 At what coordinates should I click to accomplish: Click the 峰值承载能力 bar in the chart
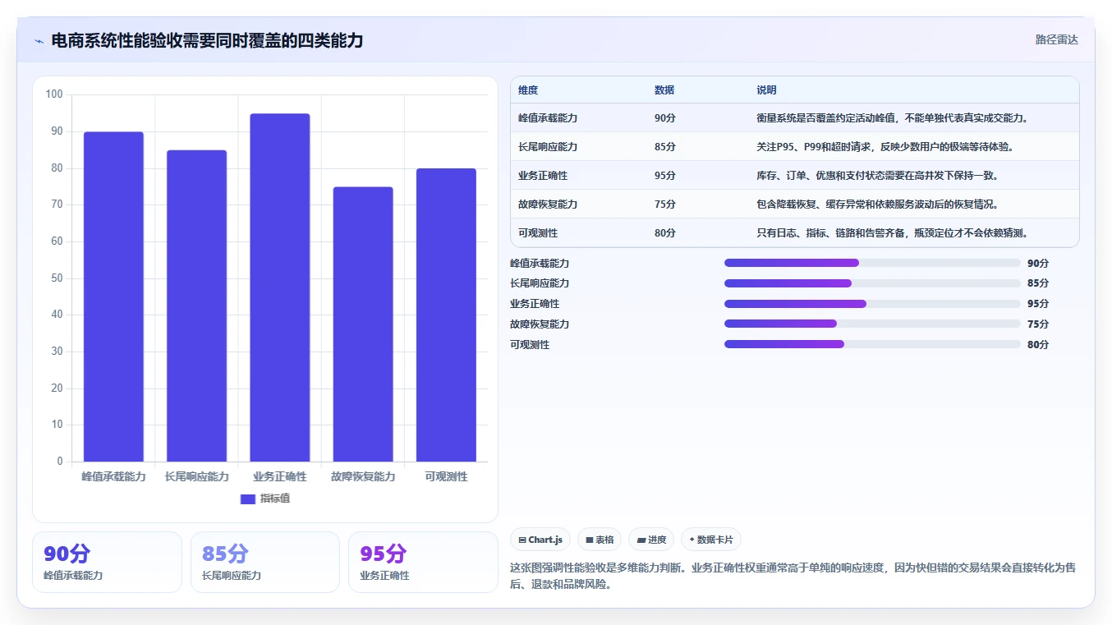pos(113,296)
